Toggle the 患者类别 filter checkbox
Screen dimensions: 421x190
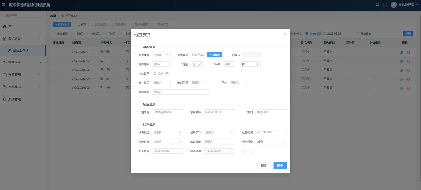pyautogui.click(x=54, y=34)
